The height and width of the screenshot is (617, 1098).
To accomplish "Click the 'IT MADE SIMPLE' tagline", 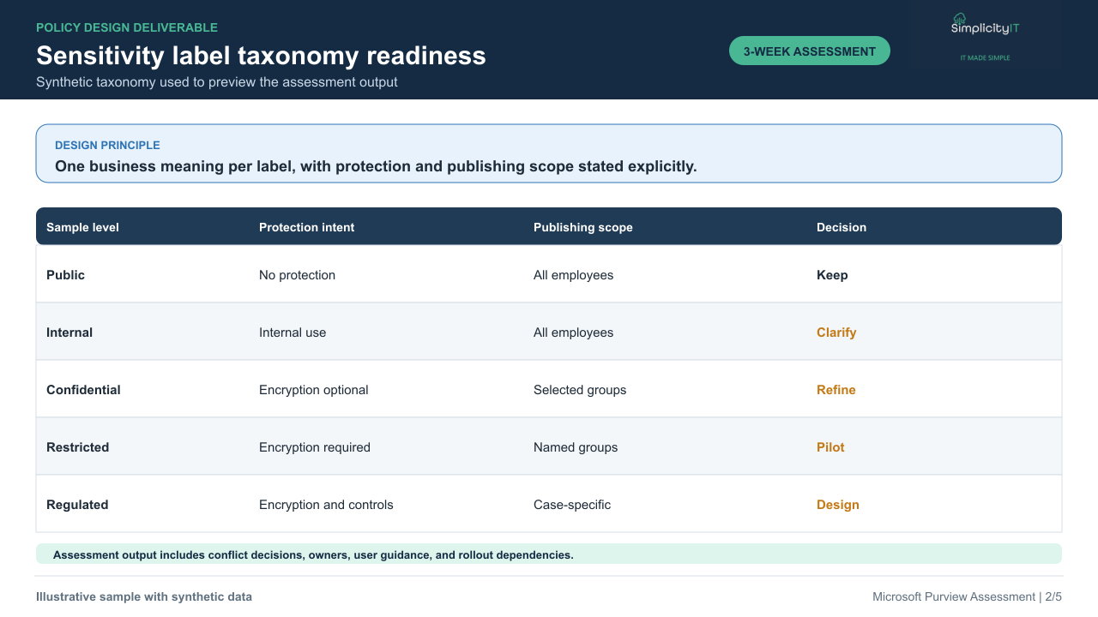I will point(985,57).
